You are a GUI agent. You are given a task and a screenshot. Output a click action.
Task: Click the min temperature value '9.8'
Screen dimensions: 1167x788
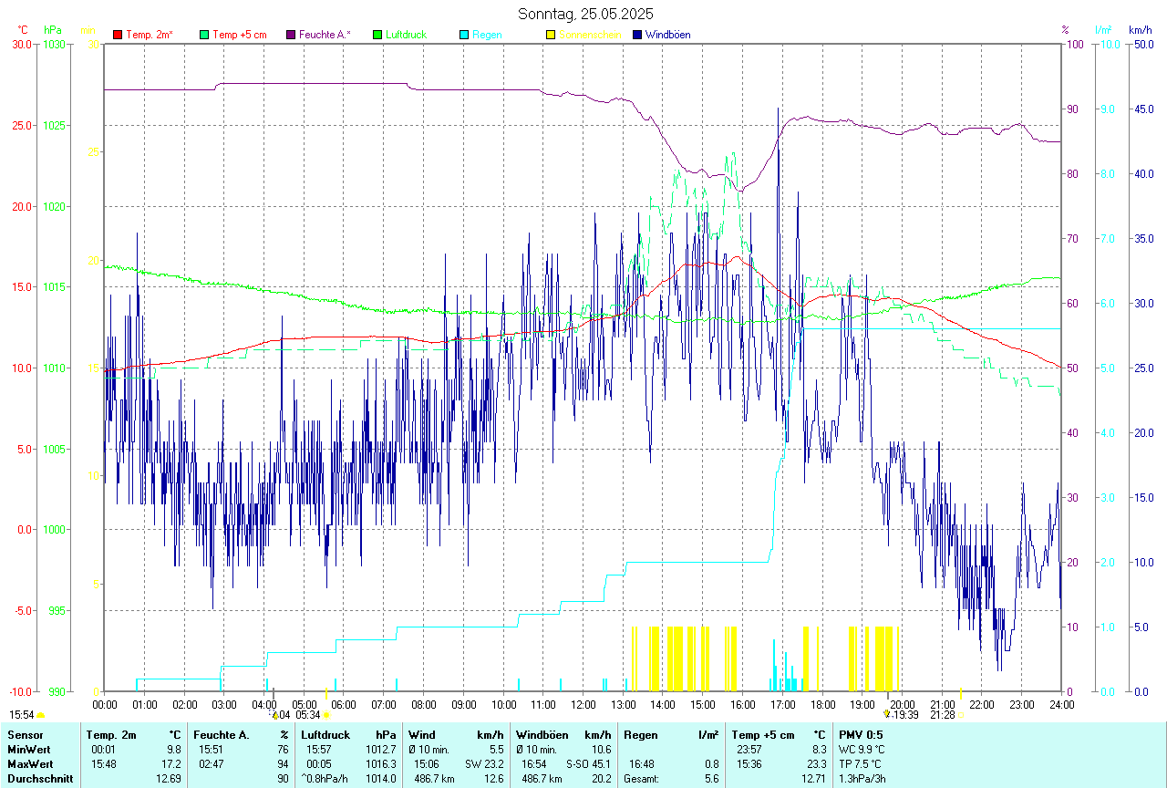[x=174, y=749]
